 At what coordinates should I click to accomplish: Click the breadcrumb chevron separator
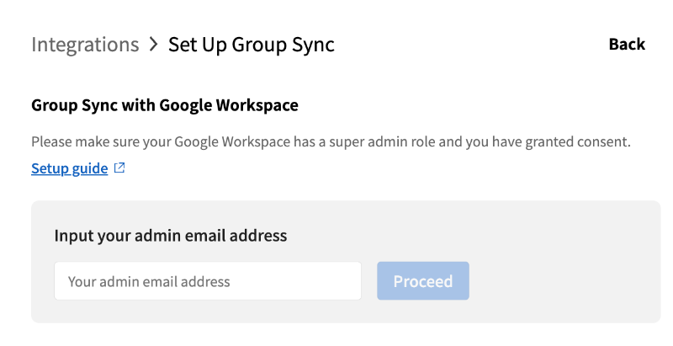point(153,45)
